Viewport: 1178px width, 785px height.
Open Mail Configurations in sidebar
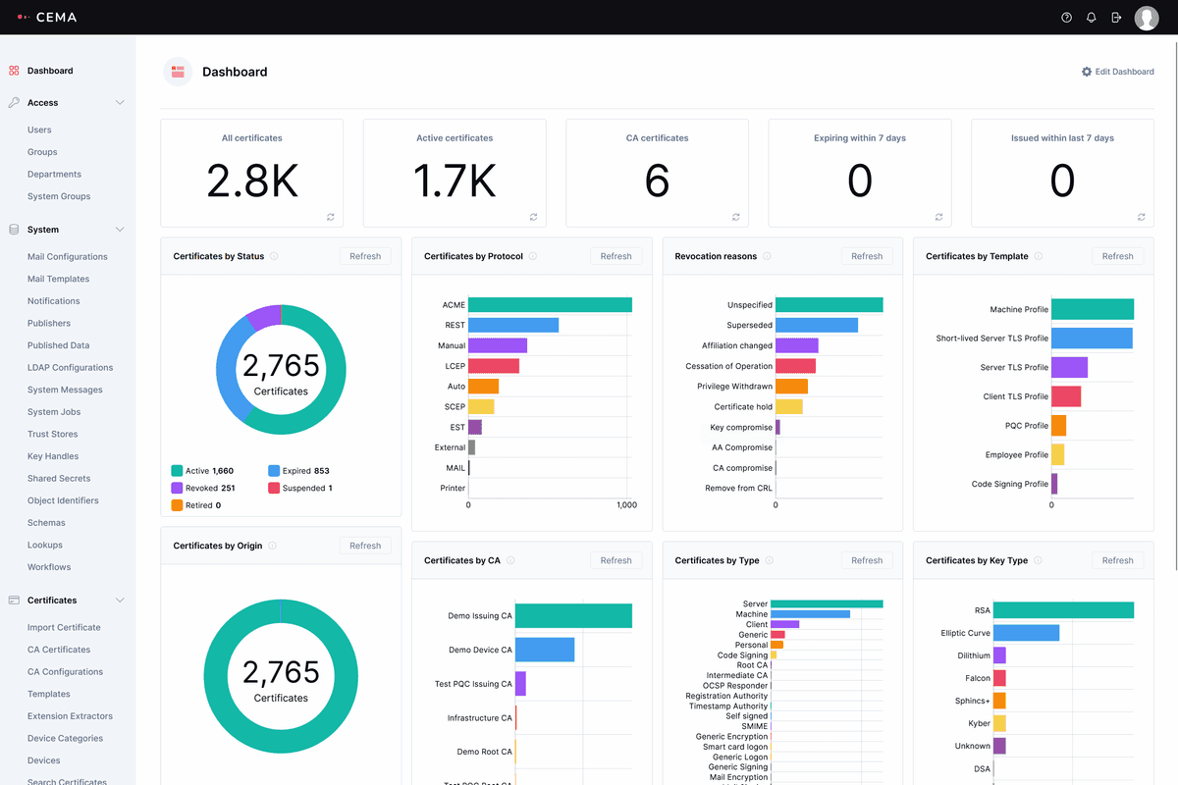(x=68, y=257)
